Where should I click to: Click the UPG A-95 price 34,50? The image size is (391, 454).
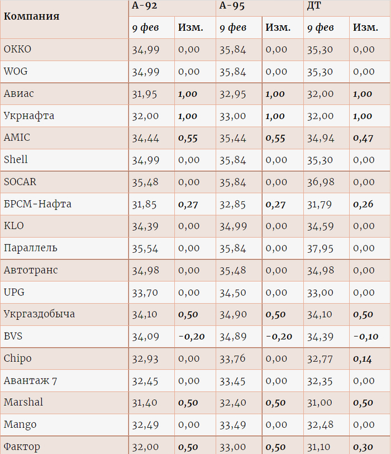pos(232,292)
